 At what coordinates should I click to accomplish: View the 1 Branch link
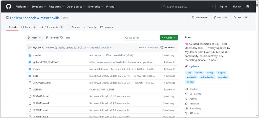tap(52, 38)
